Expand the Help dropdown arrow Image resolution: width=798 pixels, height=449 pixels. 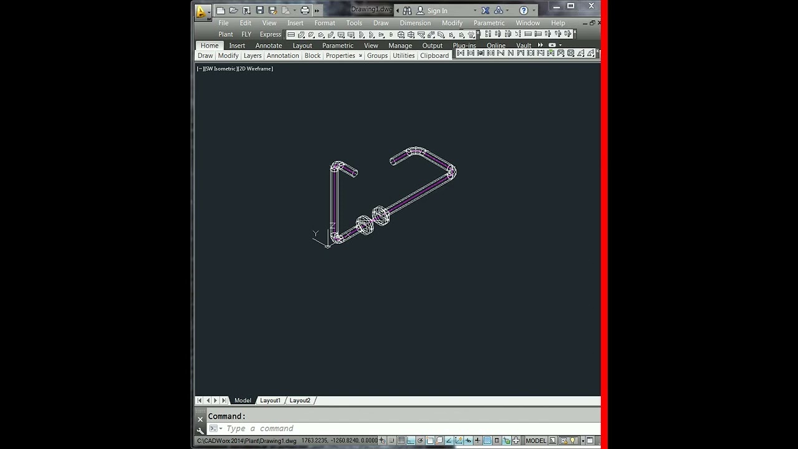[x=533, y=11]
